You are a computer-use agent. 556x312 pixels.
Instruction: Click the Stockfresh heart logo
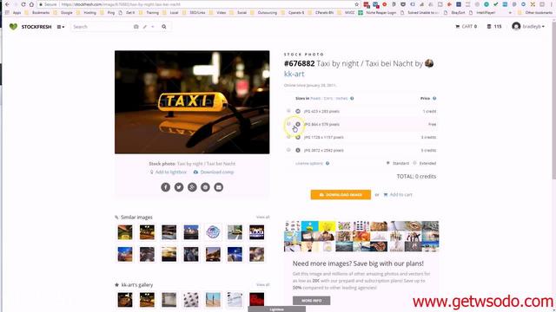coord(13,27)
